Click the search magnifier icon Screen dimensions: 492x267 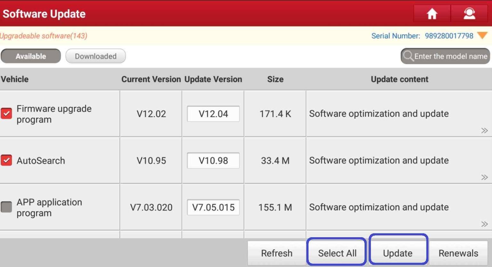[408, 56]
